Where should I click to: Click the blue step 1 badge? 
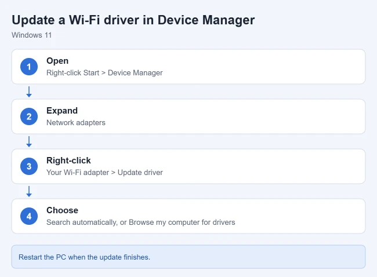coord(29,67)
